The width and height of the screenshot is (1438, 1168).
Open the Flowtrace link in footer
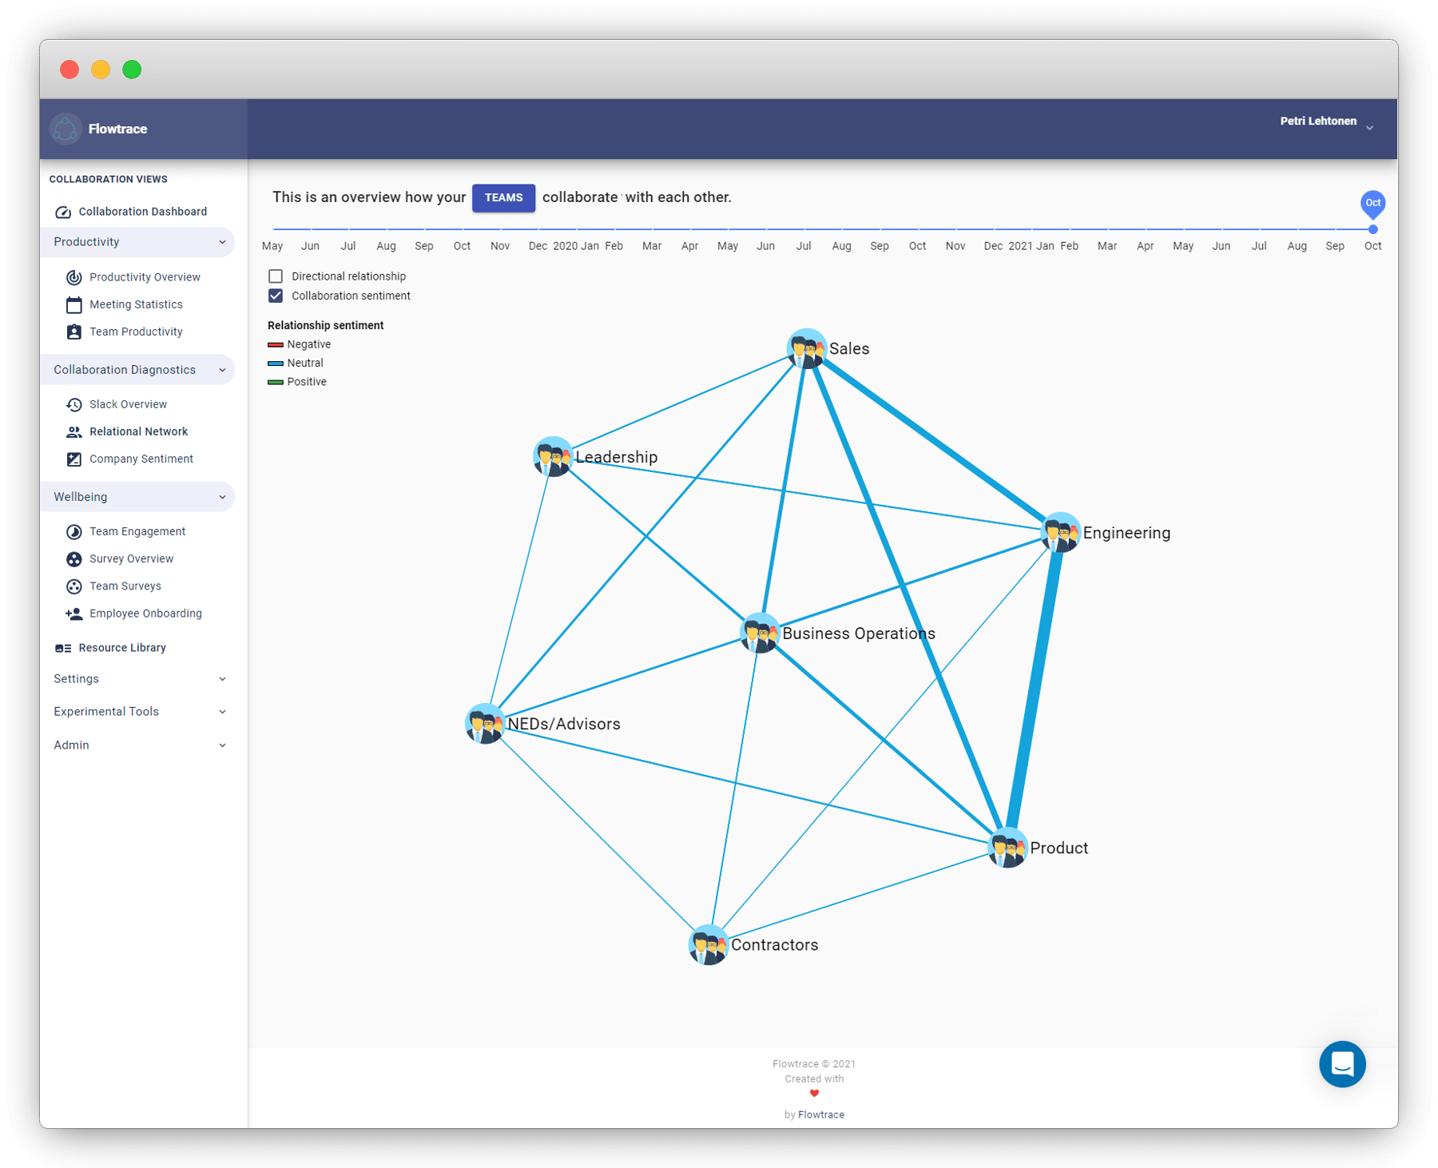tap(820, 1114)
